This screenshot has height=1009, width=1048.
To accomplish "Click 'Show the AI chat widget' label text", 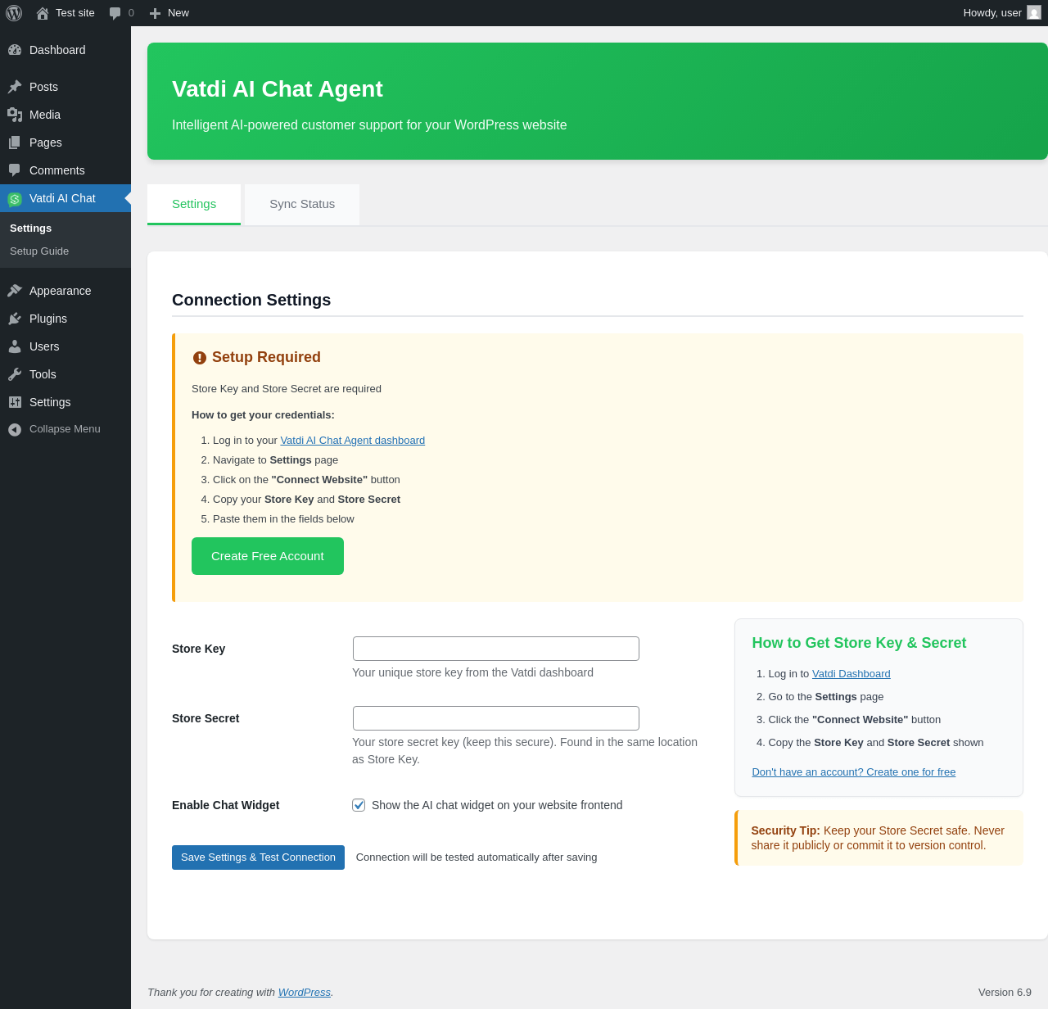I will [497, 805].
